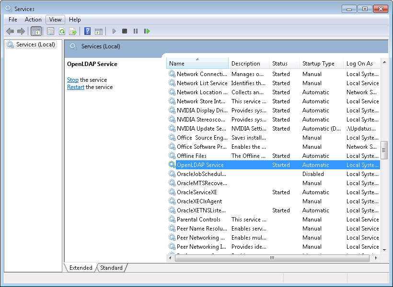Viewport: 393px width, 287px height.
Task: Click the Export List toolbar icon
Action: pyautogui.click(x=73, y=31)
